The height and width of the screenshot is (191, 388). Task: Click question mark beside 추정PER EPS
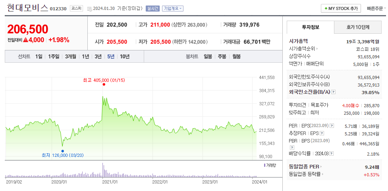click(x=322, y=133)
